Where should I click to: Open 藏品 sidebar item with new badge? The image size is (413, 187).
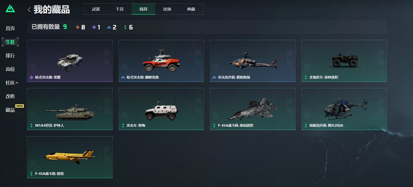pos(10,110)
